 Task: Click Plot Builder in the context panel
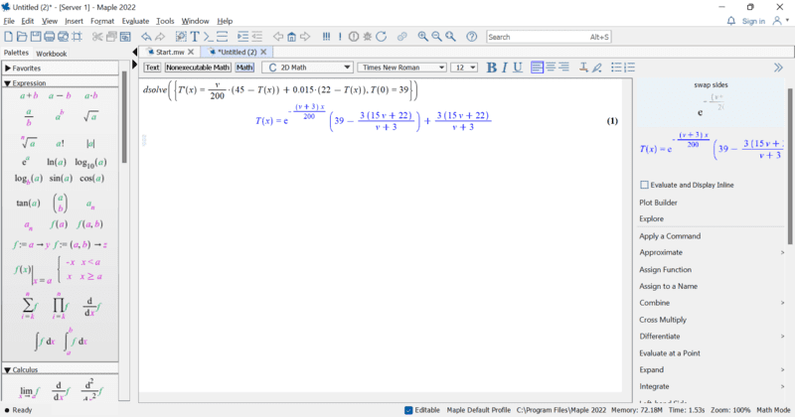click(658, 203)
